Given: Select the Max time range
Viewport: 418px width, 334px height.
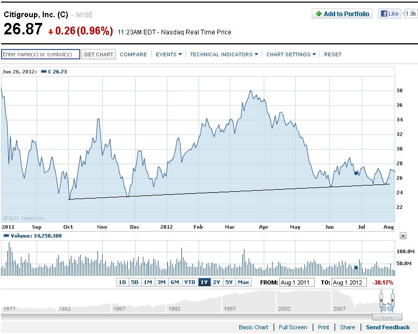Looking at the screenshot, I should click(243, 282).
